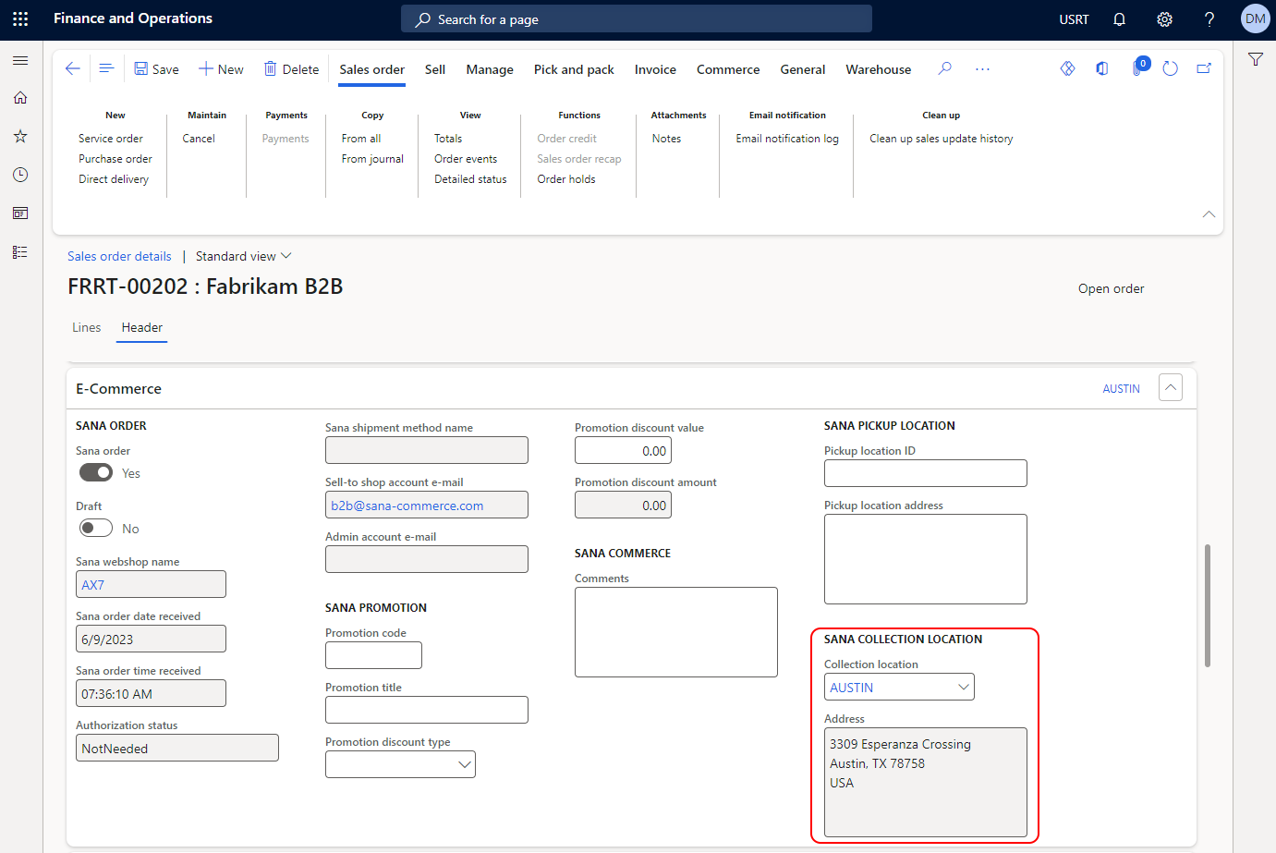This screenshot has height=853, width=1276.
Task: Search the action pane with magnifier icon
Action: 944,68
